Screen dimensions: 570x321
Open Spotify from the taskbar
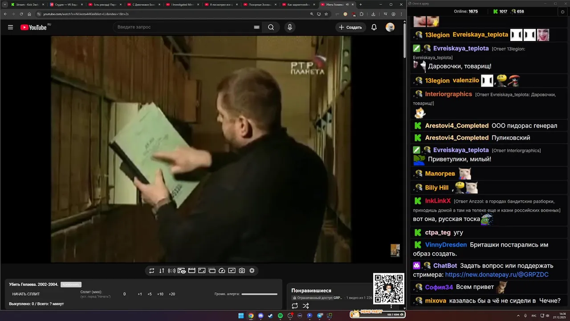(x=280, y=316)
